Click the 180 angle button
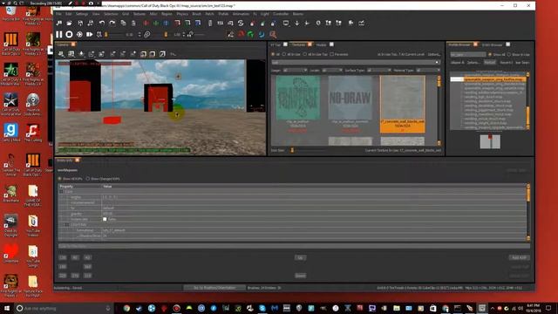This screenshot has width=558, height=314. [63, 266]
